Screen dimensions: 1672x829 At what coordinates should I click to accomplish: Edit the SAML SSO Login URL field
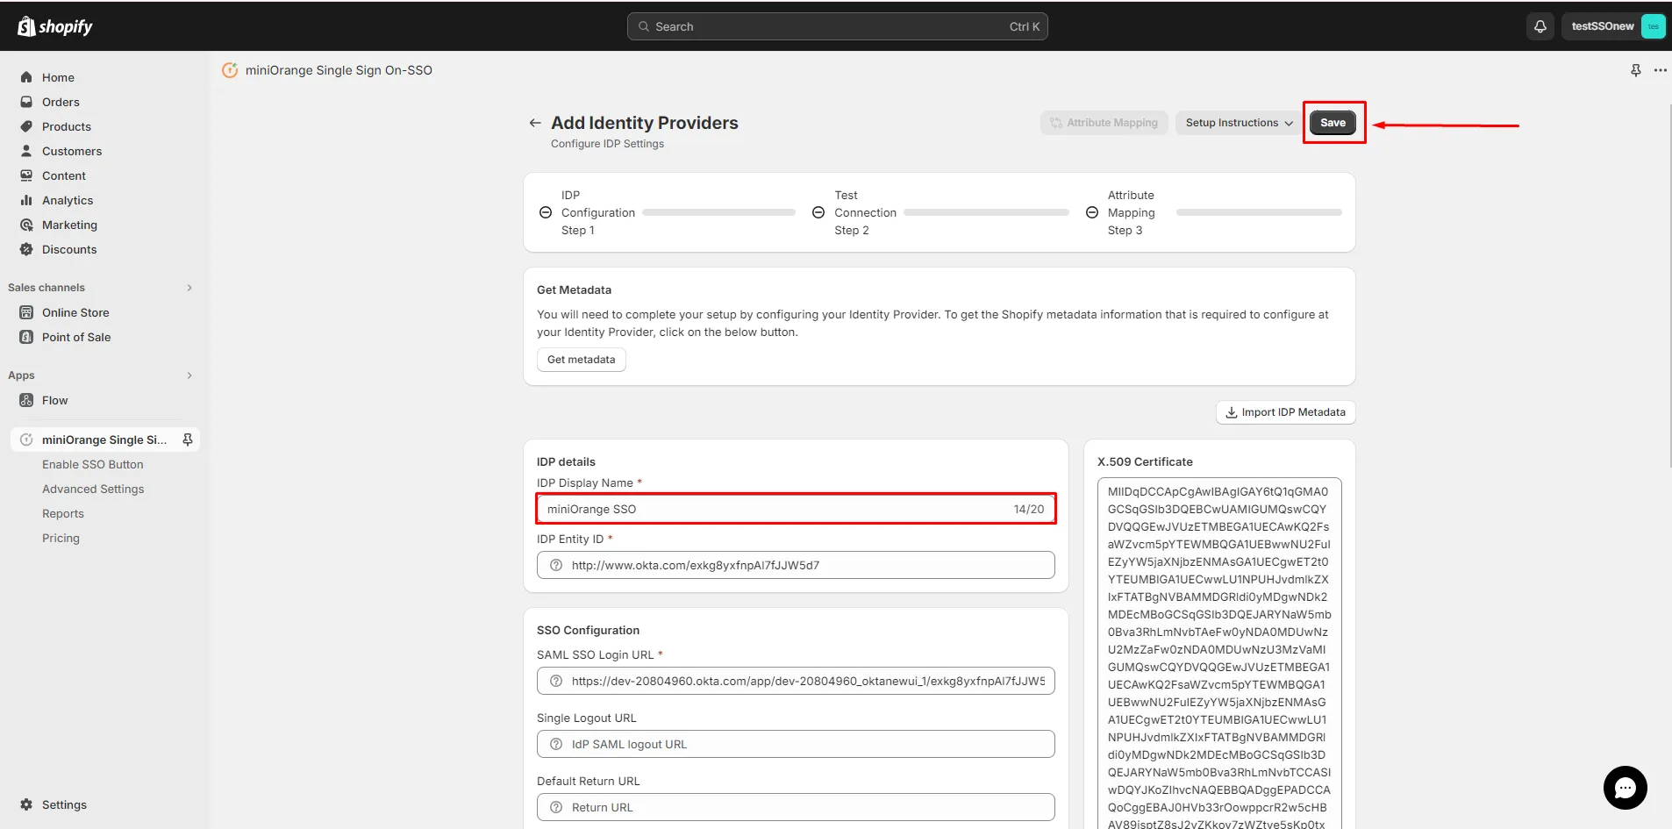point(796,681)
